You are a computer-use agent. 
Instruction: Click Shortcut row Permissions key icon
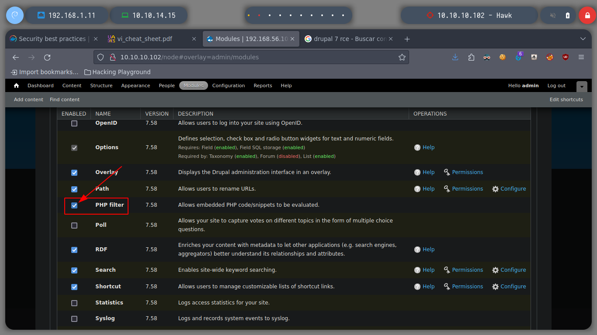tap(447, 287)
